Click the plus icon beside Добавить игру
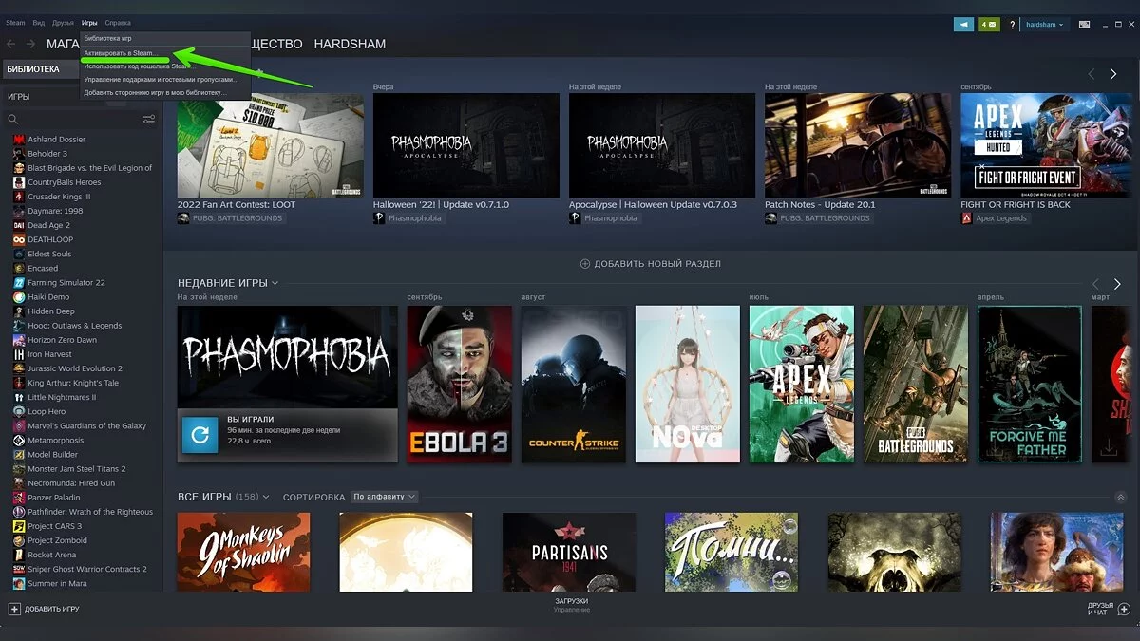Image resolution: width=1140 pixels, height=641 pixels. [14, 609]
